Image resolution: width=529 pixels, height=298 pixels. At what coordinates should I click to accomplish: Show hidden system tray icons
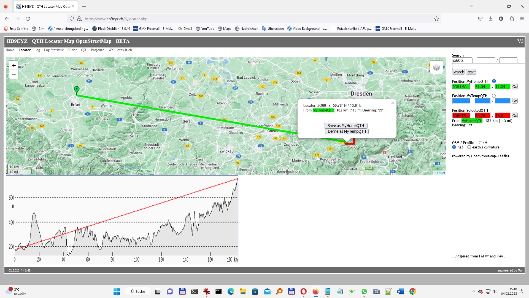point(474,291)
